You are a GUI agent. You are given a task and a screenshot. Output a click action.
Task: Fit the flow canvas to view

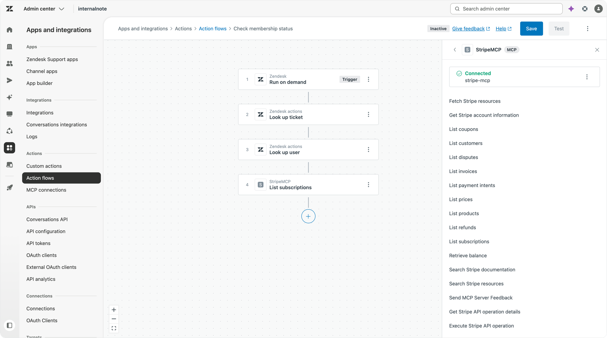114,328
